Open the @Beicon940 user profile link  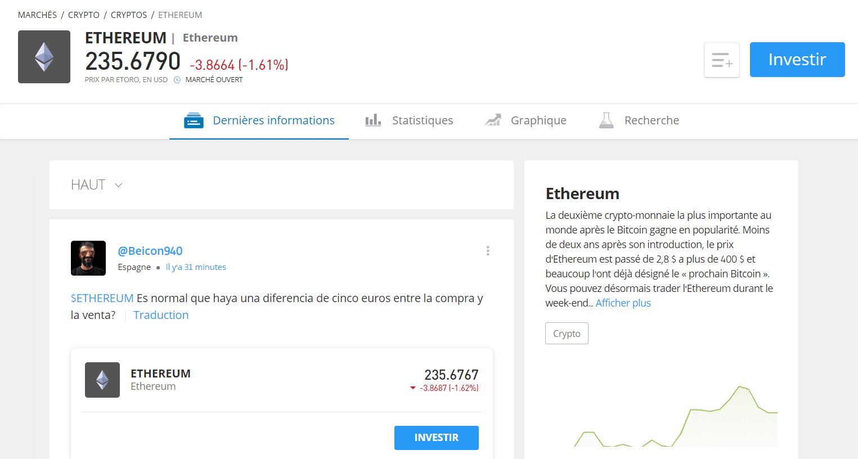pos(150,251)
